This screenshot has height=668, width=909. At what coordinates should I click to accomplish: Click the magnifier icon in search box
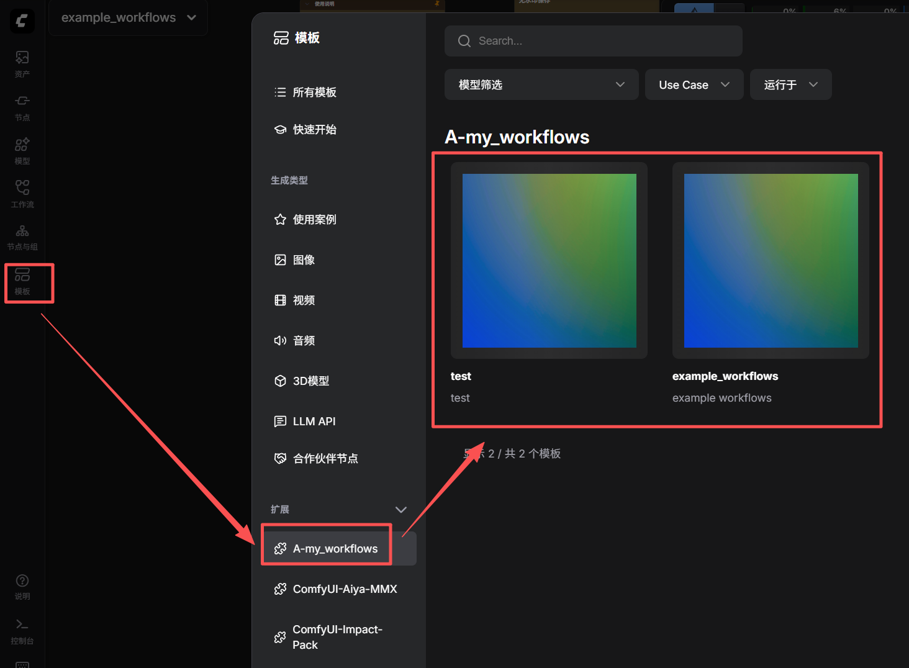464,41
